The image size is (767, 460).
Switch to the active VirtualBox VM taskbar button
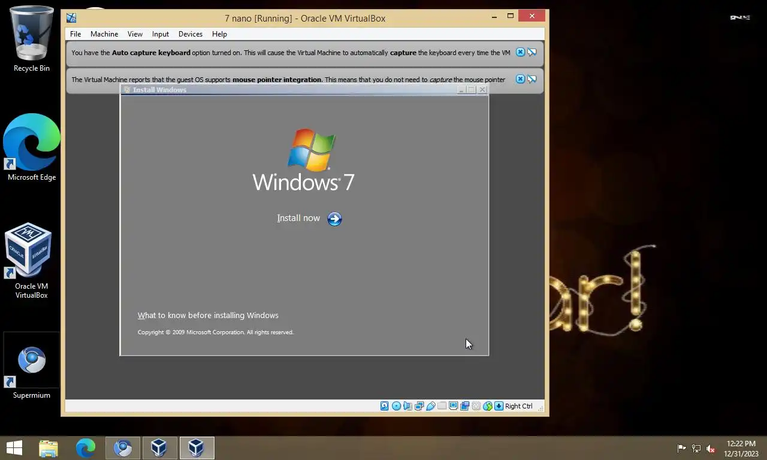coord(197,448)
